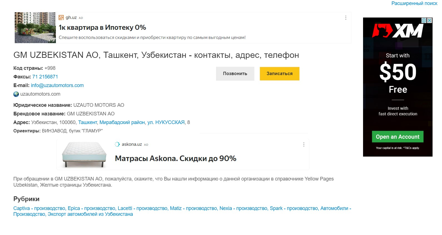Click the 'Invest with fast direct execution' text
This screenshot has height=235, width=442.
coord(398,111)
